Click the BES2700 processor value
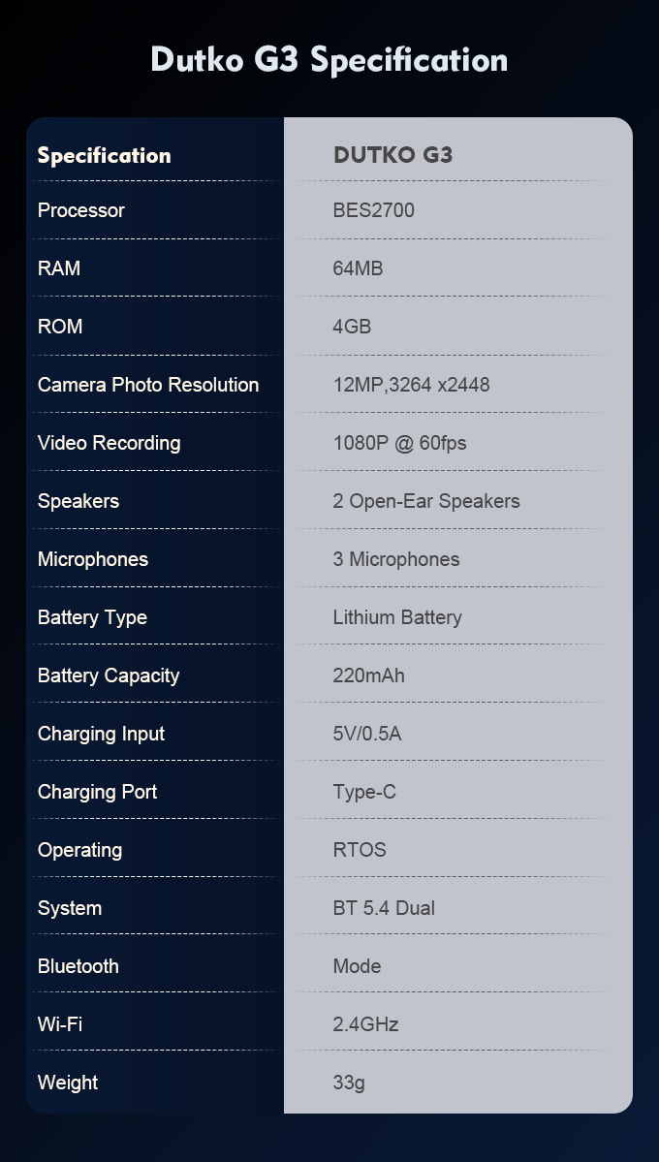This screenshot has height=1162, width=659. [374, 210]
